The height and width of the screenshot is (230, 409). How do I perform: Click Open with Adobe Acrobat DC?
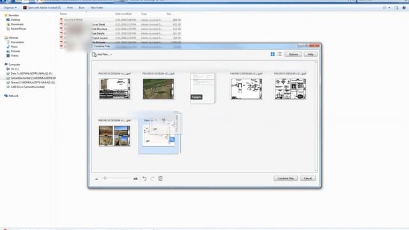42,8
